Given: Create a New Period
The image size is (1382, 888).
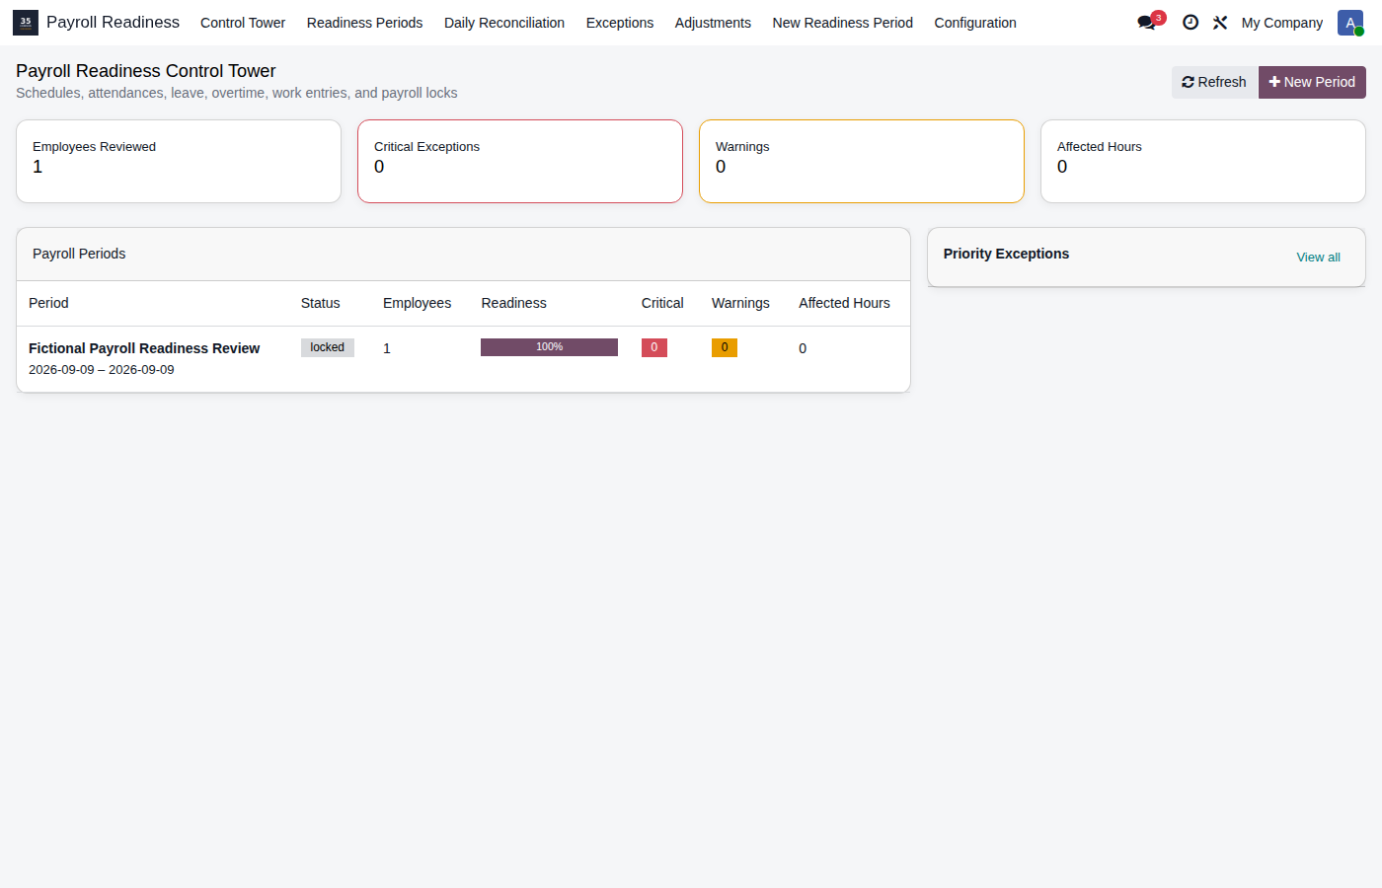Looking at the screenshot, I should click(1312, 82).
